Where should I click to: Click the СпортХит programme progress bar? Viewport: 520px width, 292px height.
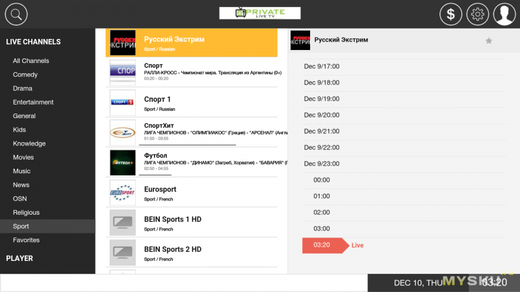point(187,145)
